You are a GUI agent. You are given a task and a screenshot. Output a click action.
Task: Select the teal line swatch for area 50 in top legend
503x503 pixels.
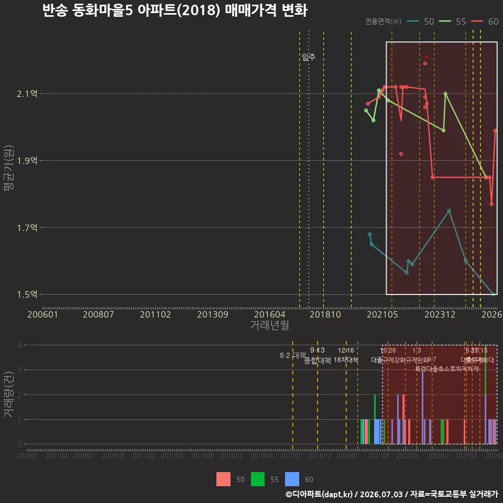coord(413,21)
